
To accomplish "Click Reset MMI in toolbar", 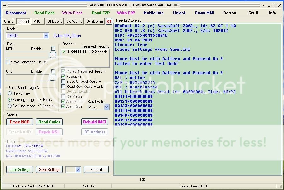I will click(204, 13).
